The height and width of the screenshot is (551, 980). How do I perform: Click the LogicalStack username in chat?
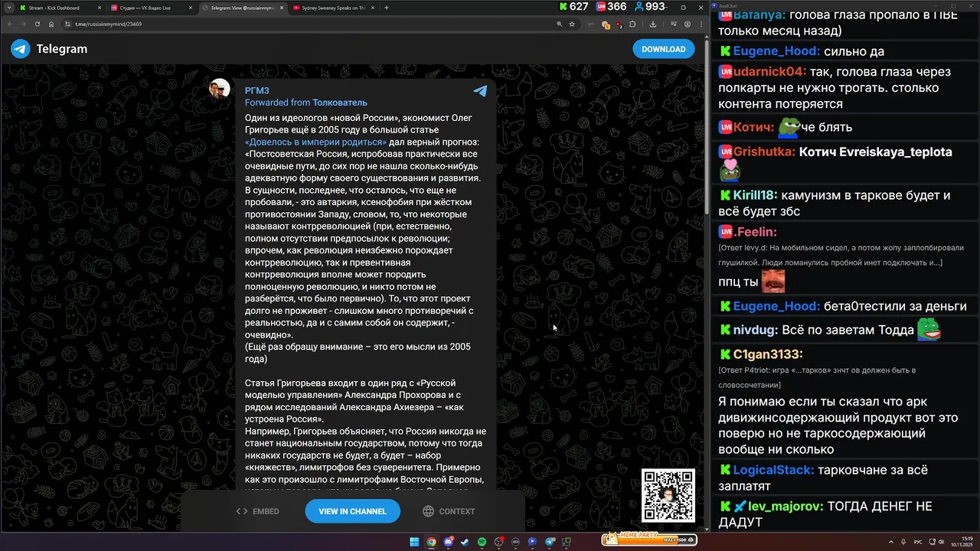tap(773, 470)
